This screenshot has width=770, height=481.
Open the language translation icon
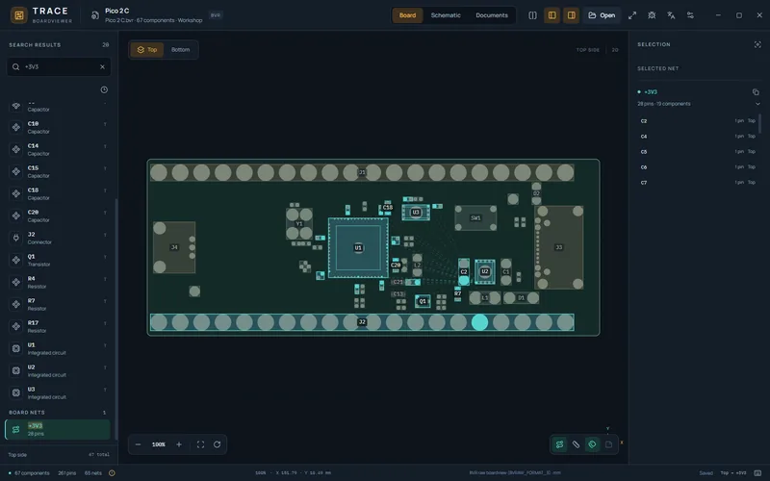(x=671, y=15)
